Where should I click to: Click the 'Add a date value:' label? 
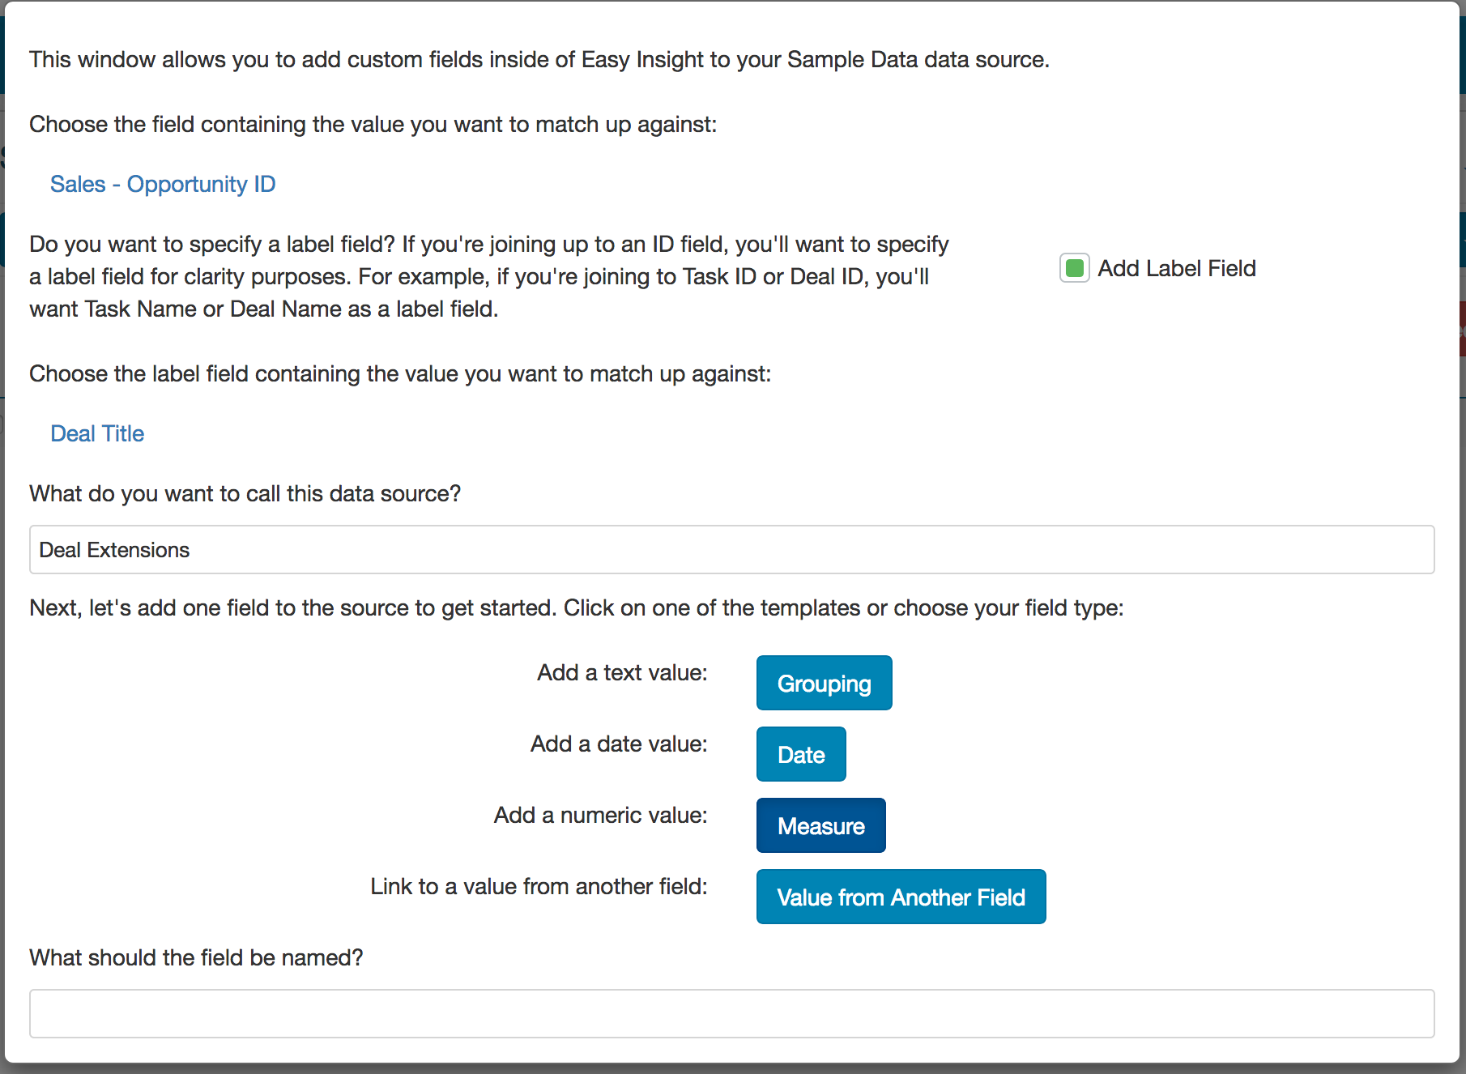coord(619,744)
